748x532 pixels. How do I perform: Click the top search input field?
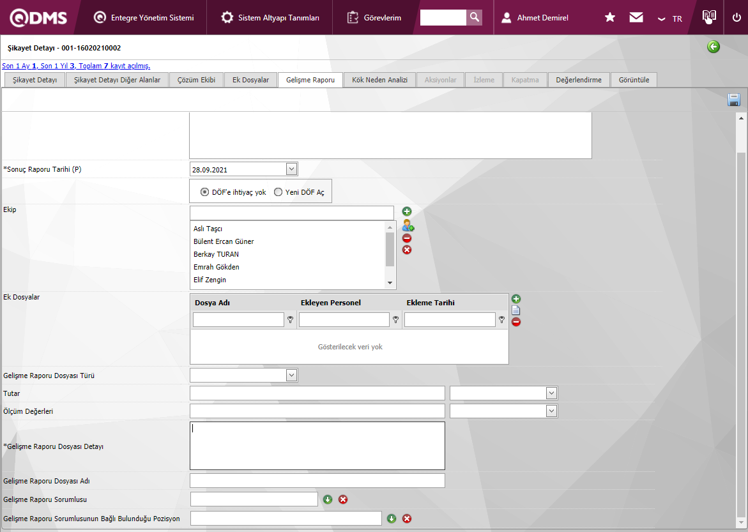pos(443,17)
